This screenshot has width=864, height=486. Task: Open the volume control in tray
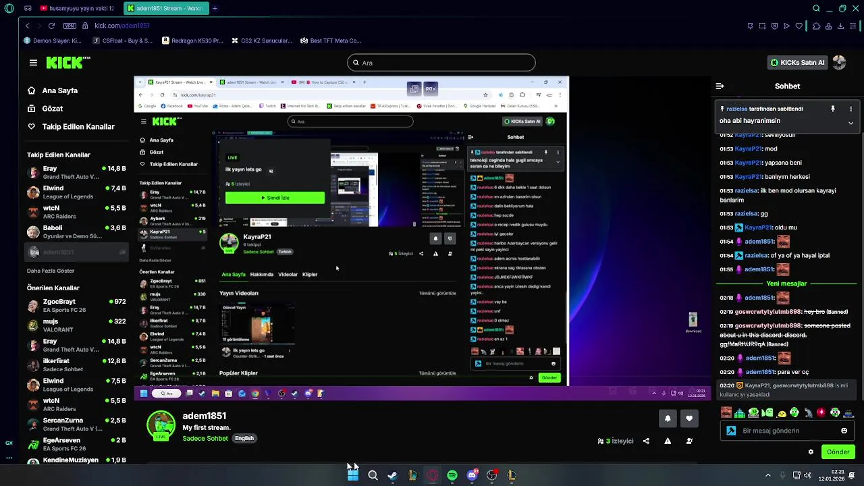(807, 475)
